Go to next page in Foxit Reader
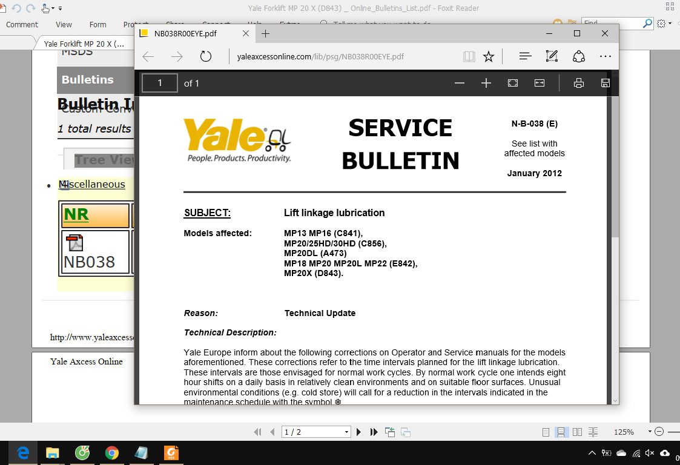 (358, 432)
